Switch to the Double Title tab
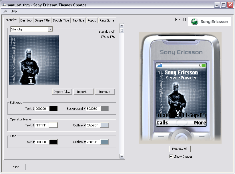 click(x=61, y=20)
